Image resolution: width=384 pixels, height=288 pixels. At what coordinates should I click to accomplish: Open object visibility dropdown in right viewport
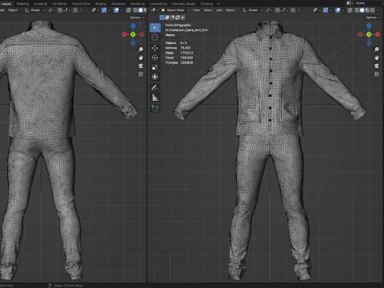pyautogui.click(x=317, y=10)
